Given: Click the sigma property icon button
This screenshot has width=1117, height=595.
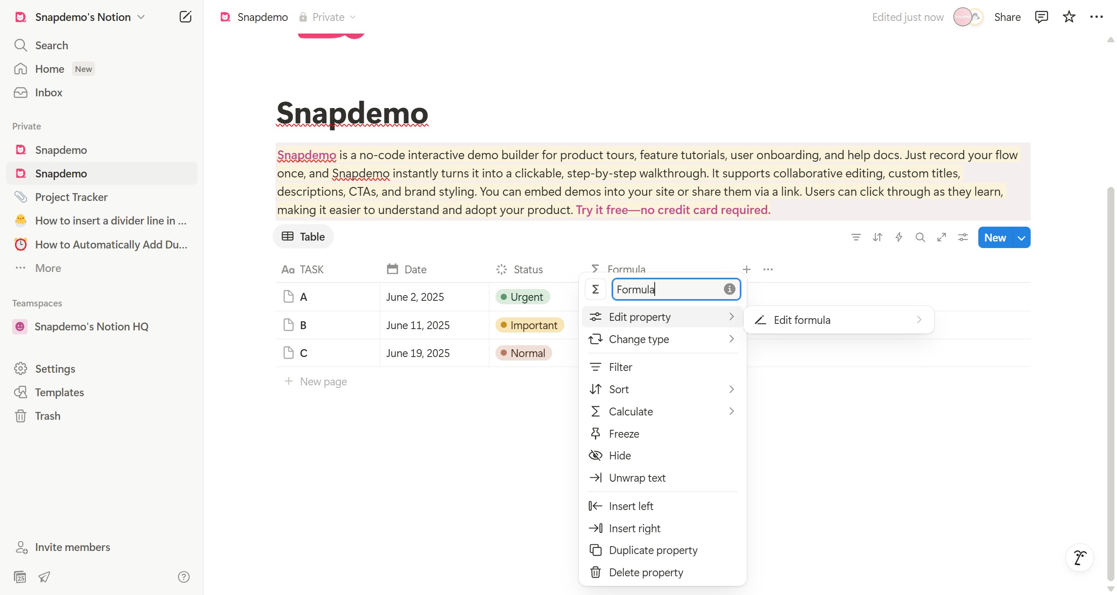Looking at the screenshot, I should (x=595, y=289).
